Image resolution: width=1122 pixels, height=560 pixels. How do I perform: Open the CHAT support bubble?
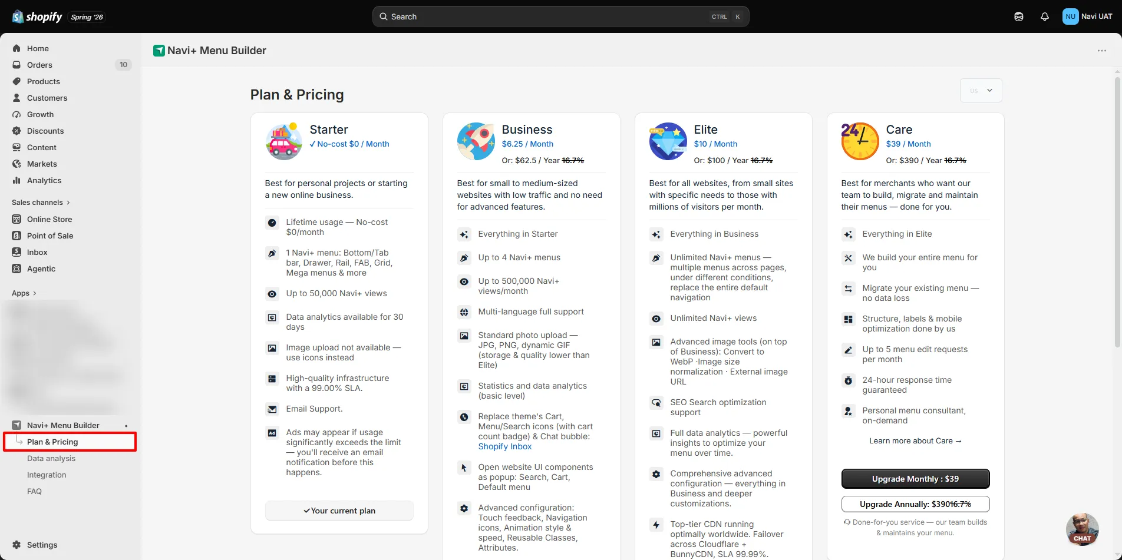(x=1082, y=529)
